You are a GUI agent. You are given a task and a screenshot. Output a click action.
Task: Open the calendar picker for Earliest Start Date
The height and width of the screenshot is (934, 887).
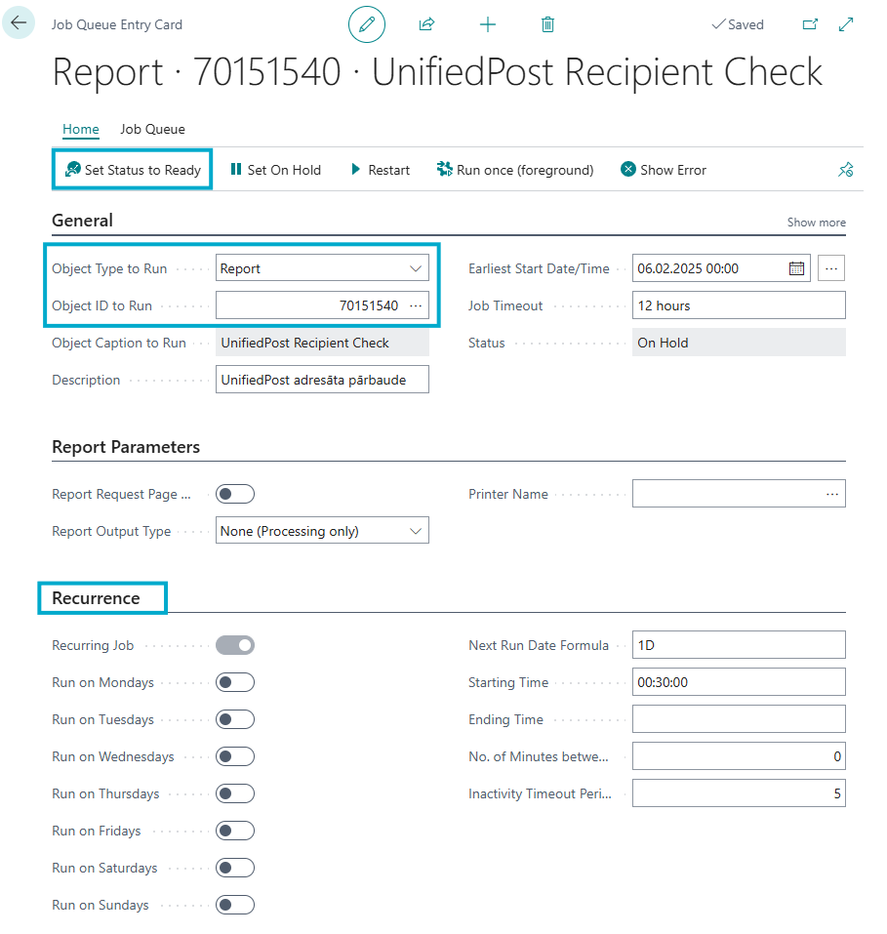pos(796,268)
